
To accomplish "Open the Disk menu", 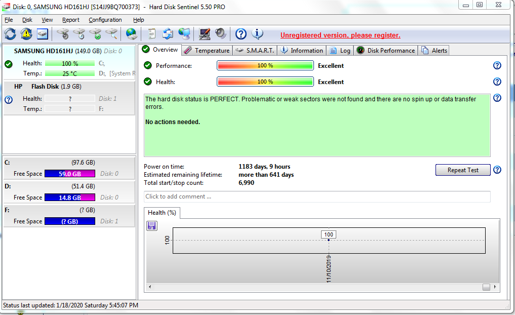I will 27,20.
